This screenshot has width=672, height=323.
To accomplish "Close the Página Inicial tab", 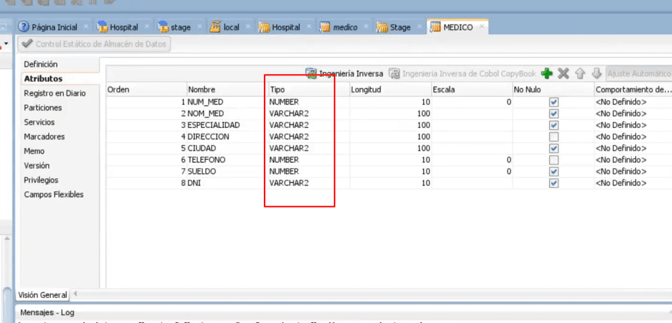I will coord(86,27).
